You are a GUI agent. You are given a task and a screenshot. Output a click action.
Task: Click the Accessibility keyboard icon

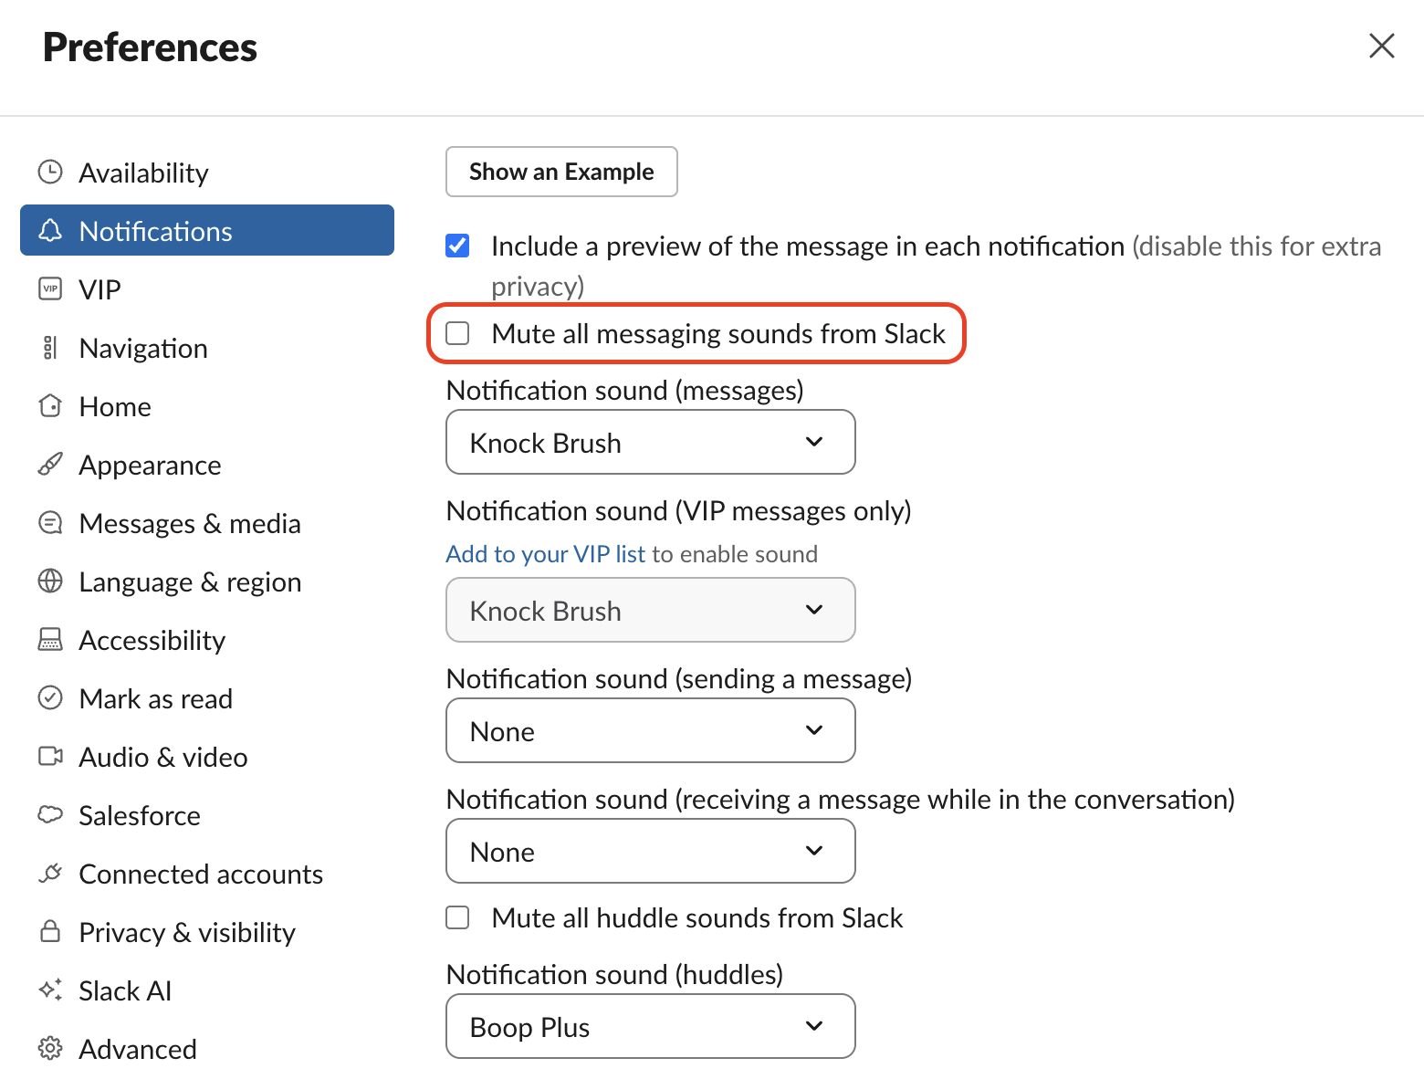coord(50,639)
